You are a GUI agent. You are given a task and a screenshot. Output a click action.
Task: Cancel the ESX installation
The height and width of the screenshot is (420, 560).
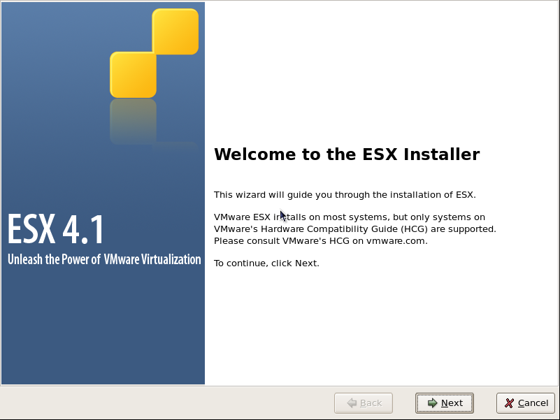click(525, 403)
